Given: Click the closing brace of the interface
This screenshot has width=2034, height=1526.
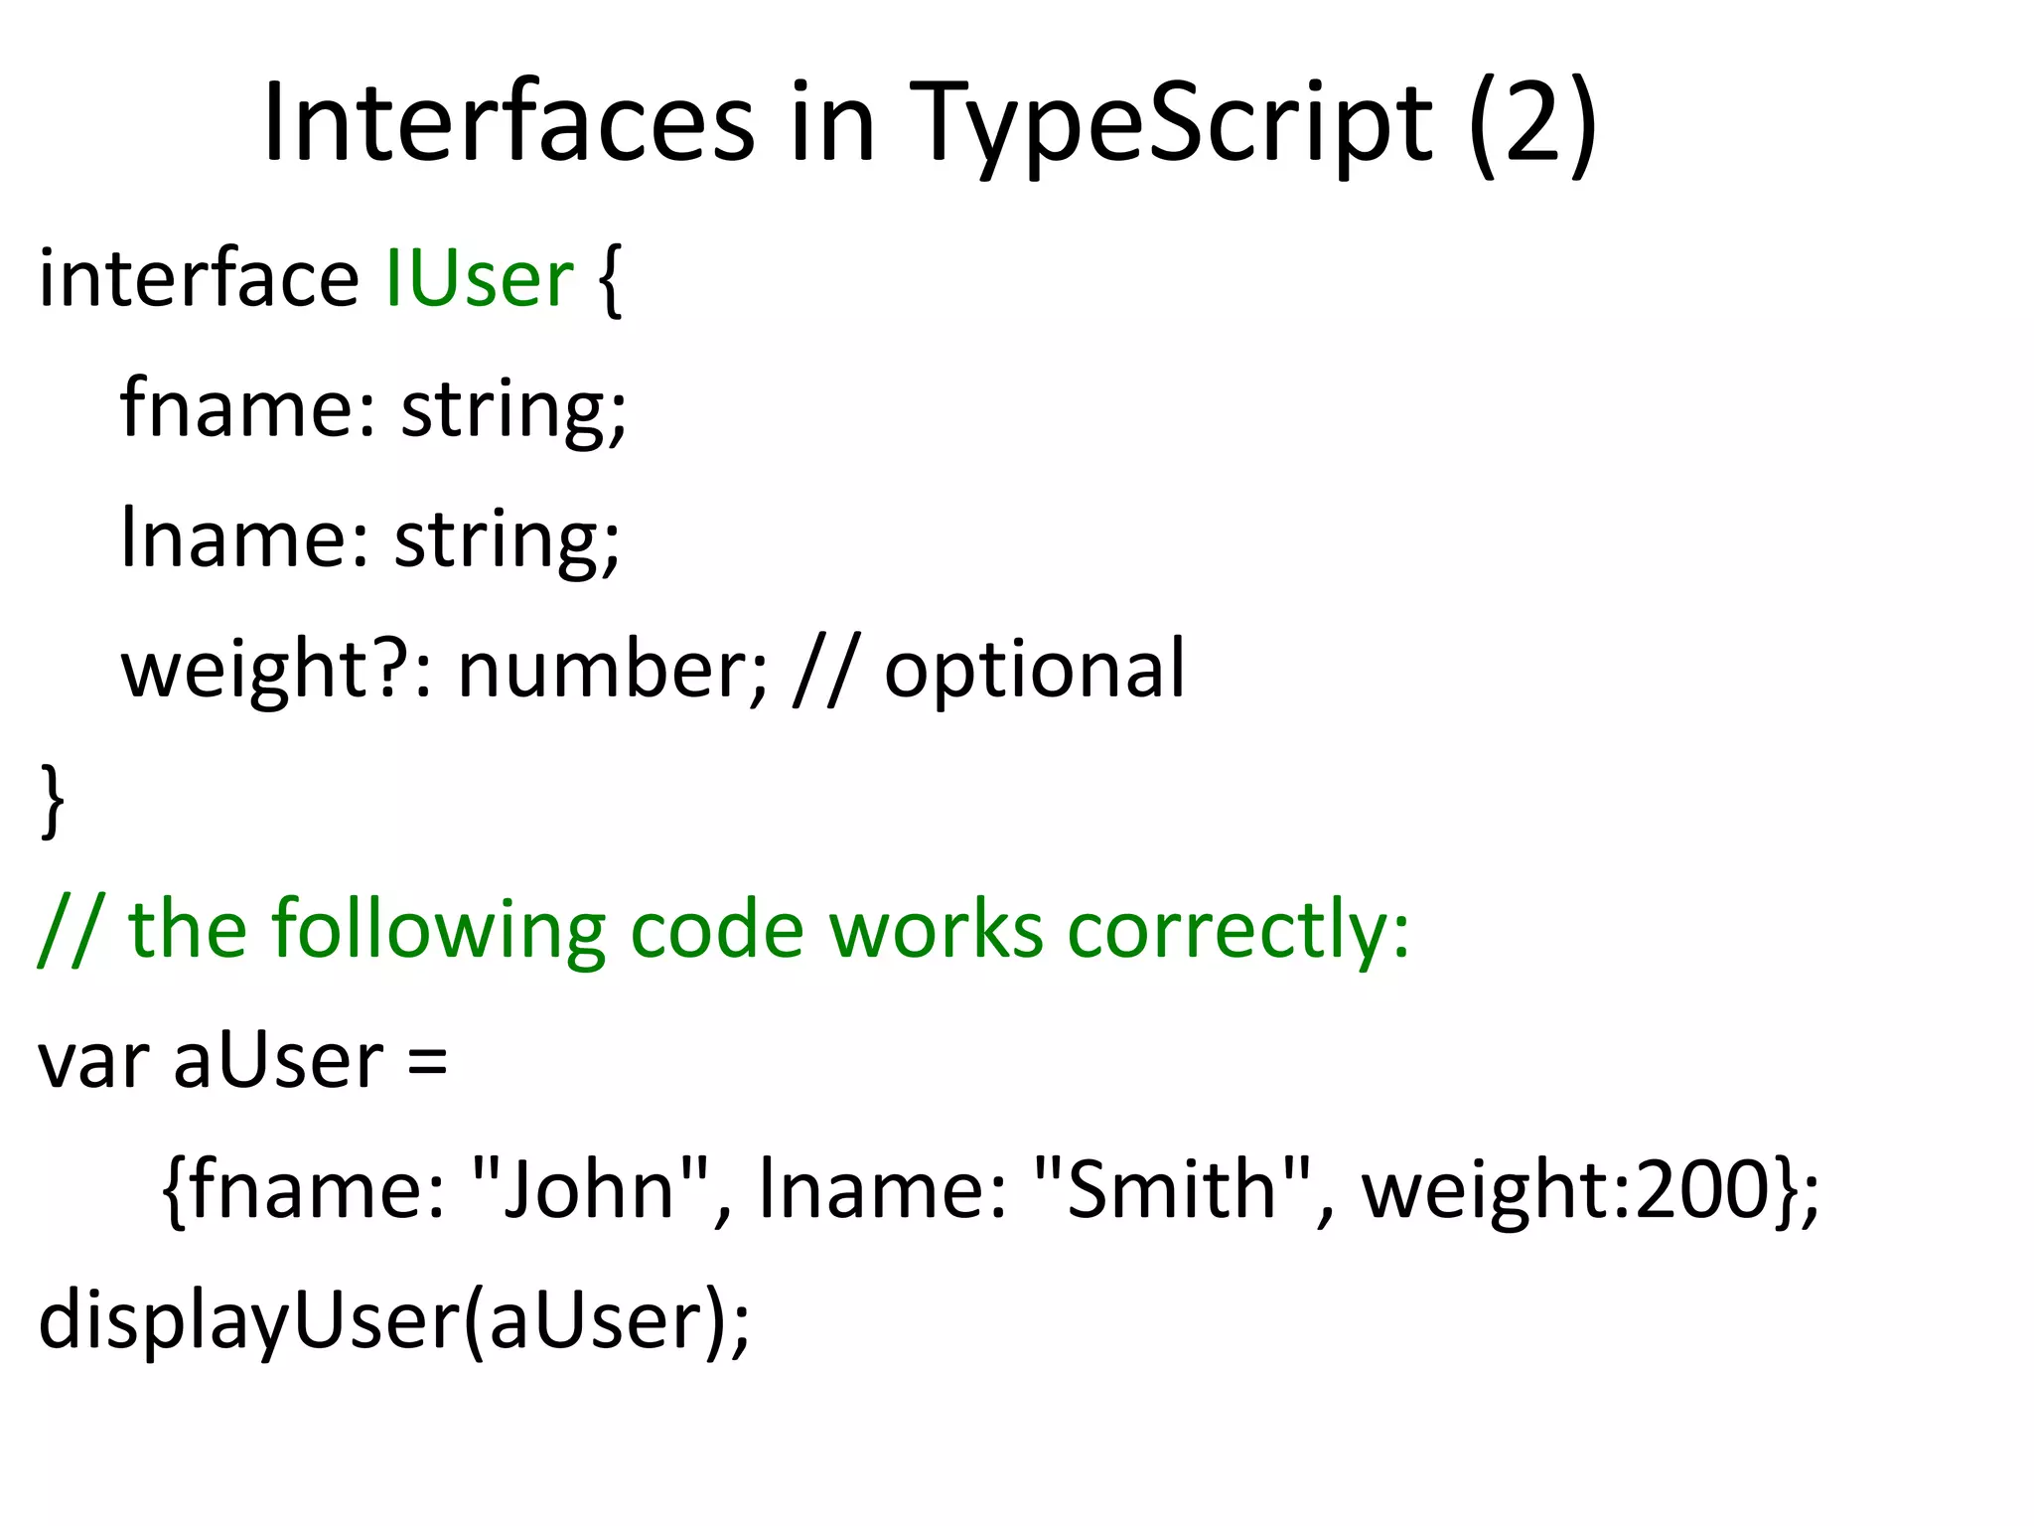Looking at the screenshot, I should [53, 801].
